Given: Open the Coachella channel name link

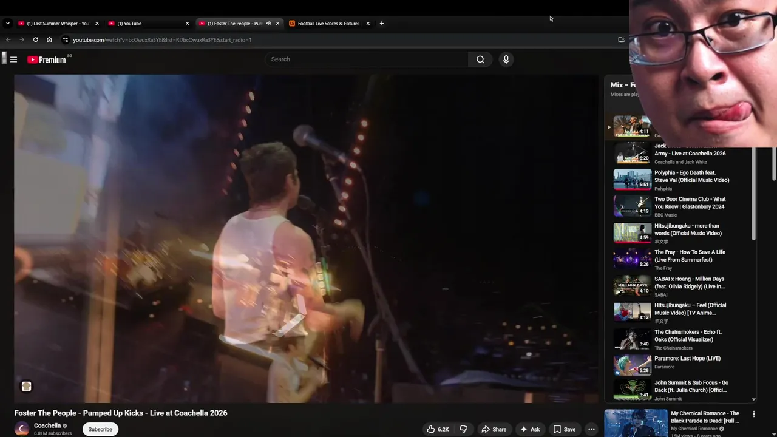Looking at the screenshot, I should click(47, 425).
